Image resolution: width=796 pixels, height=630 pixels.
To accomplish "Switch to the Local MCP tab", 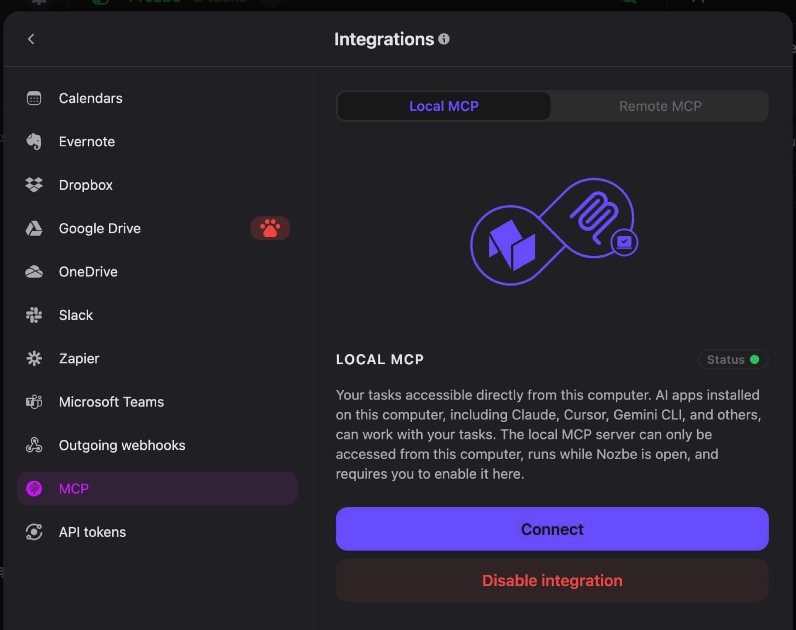I will 444,106.
